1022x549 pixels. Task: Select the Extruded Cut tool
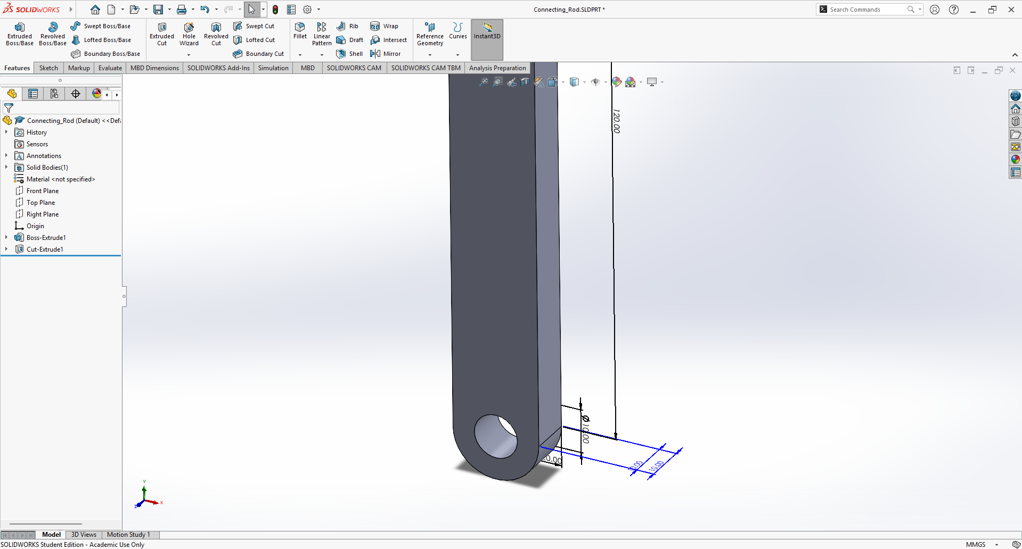pos(162,34)
